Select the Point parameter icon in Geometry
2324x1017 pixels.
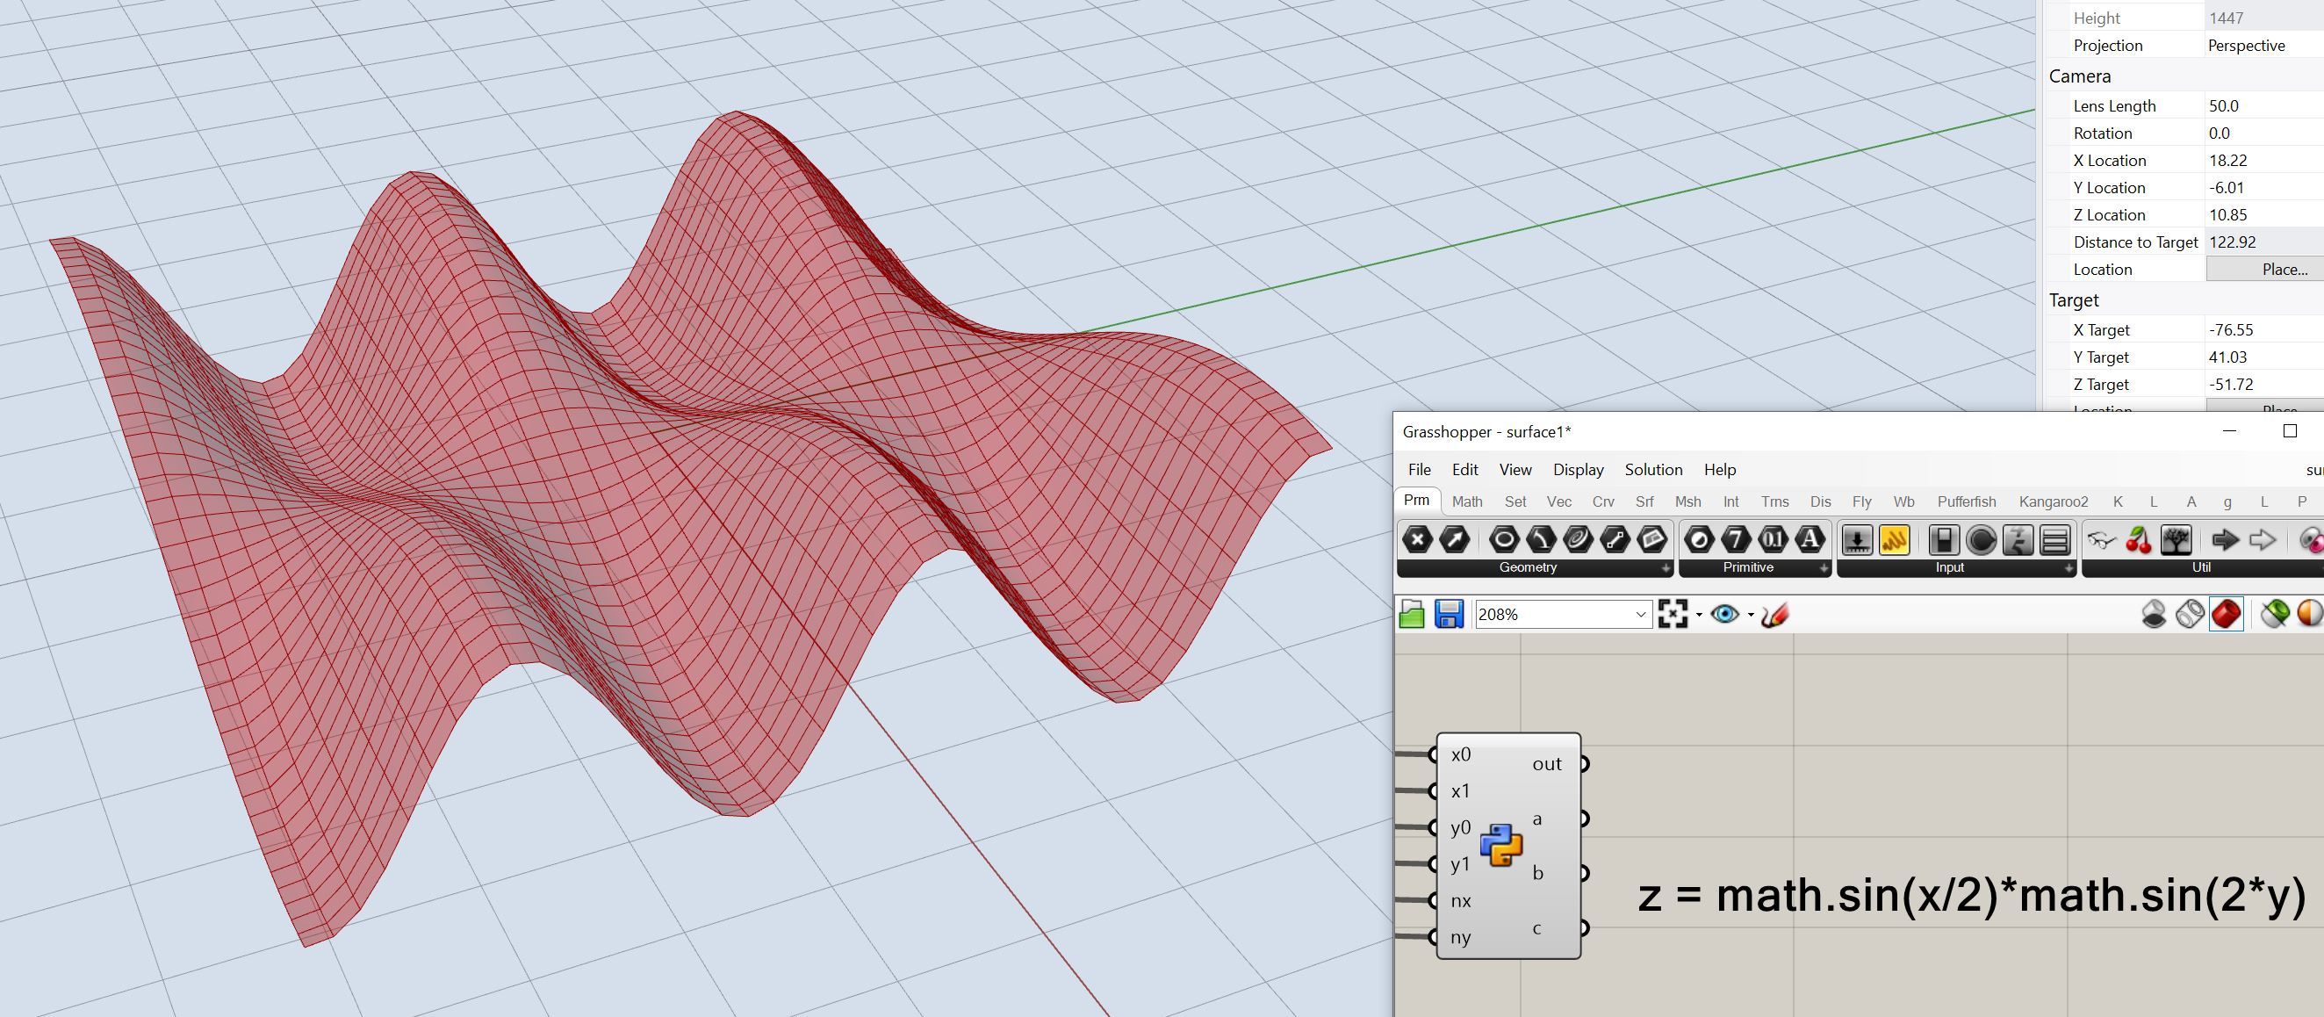(x=1417, y=539)
